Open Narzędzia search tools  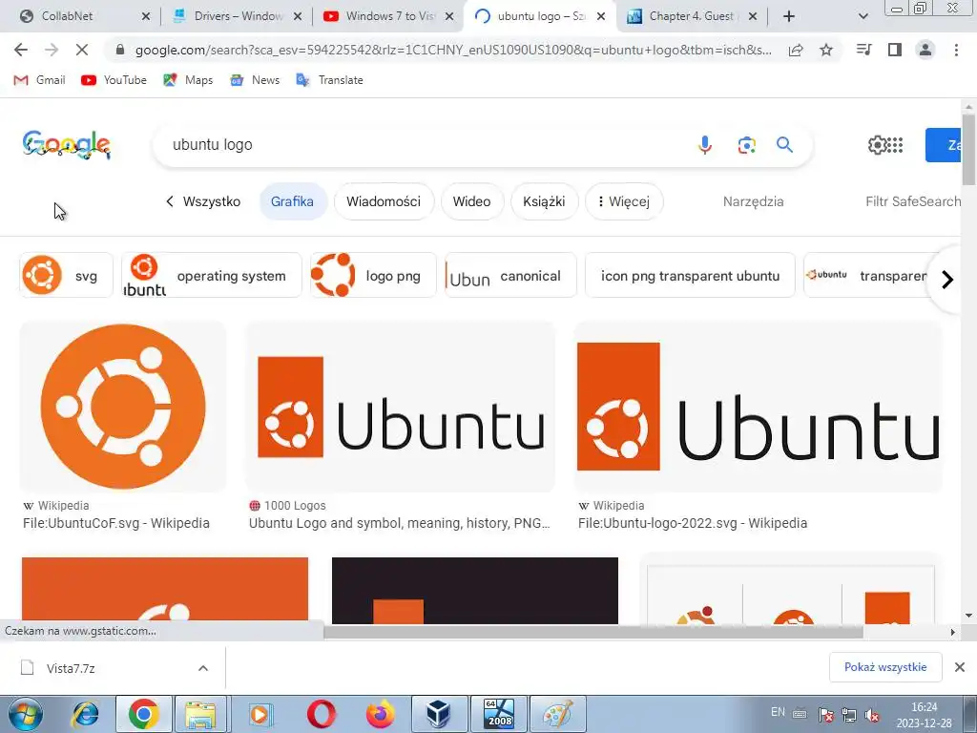[754, 201]
